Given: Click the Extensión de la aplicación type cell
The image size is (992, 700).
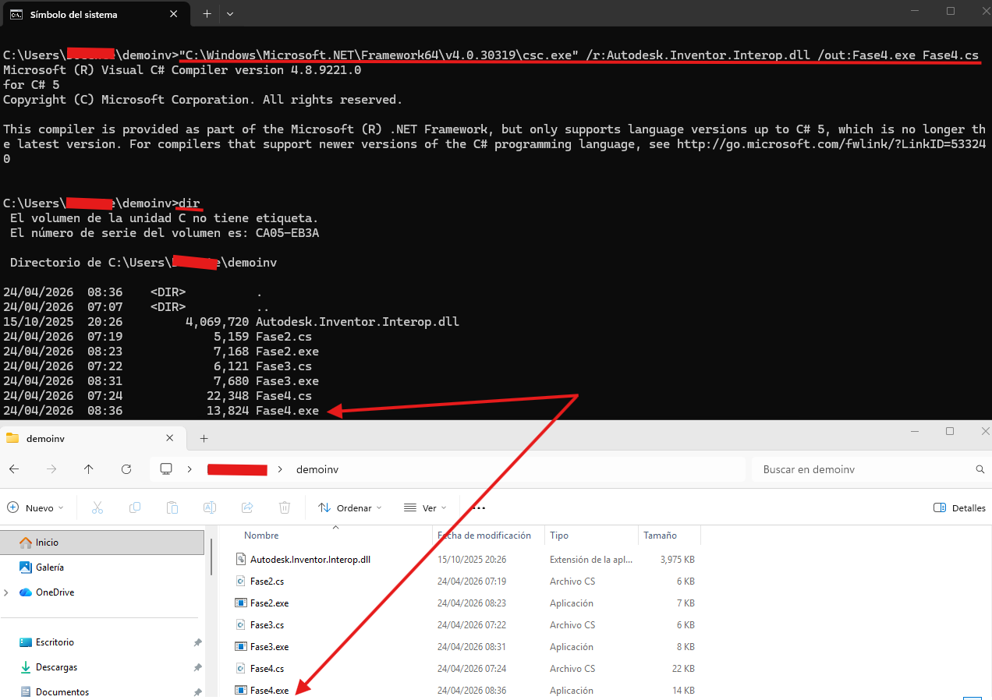Looking at the screenshot, I should (x=590, y=559).
